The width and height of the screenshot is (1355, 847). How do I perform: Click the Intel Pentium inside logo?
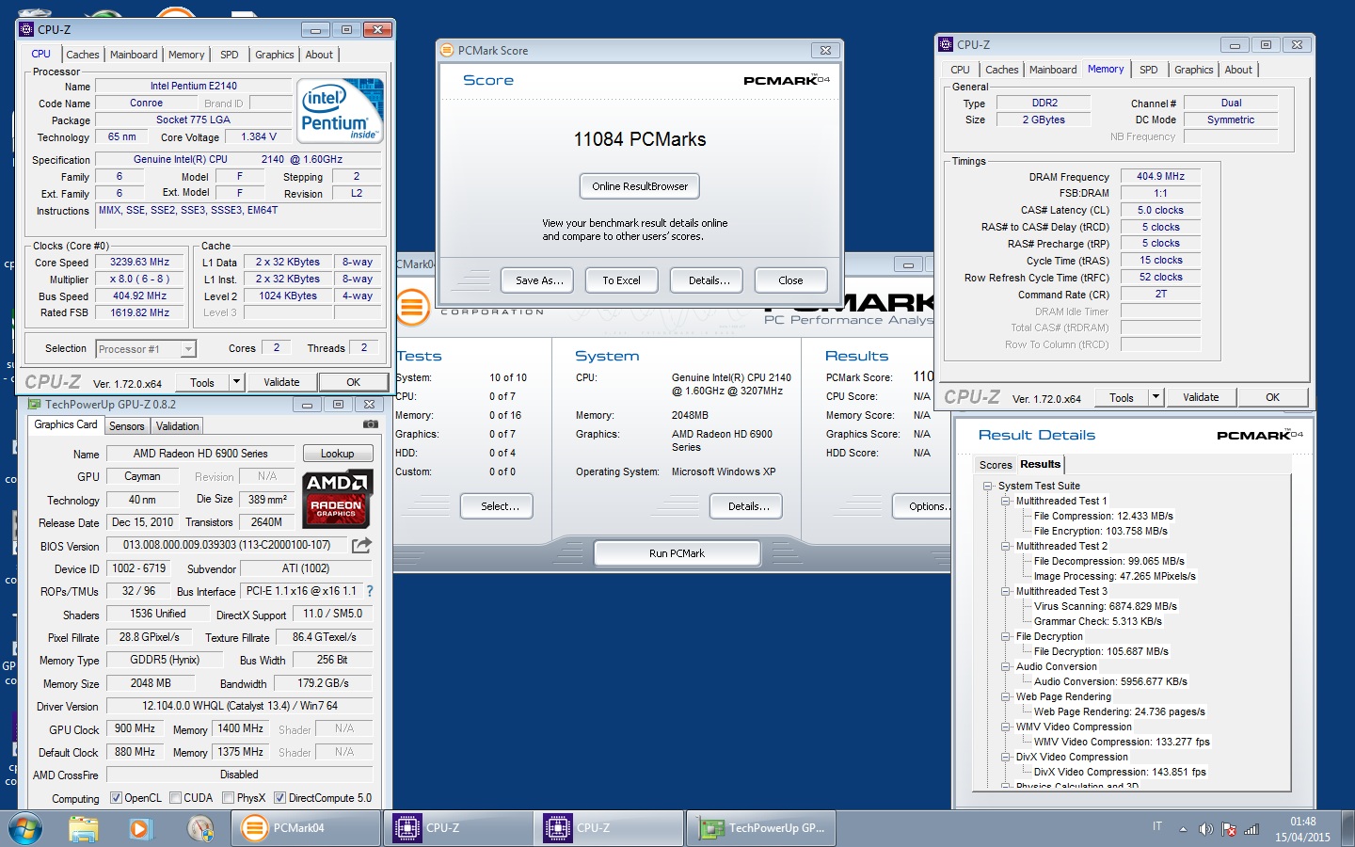click(x=341, y=112)
